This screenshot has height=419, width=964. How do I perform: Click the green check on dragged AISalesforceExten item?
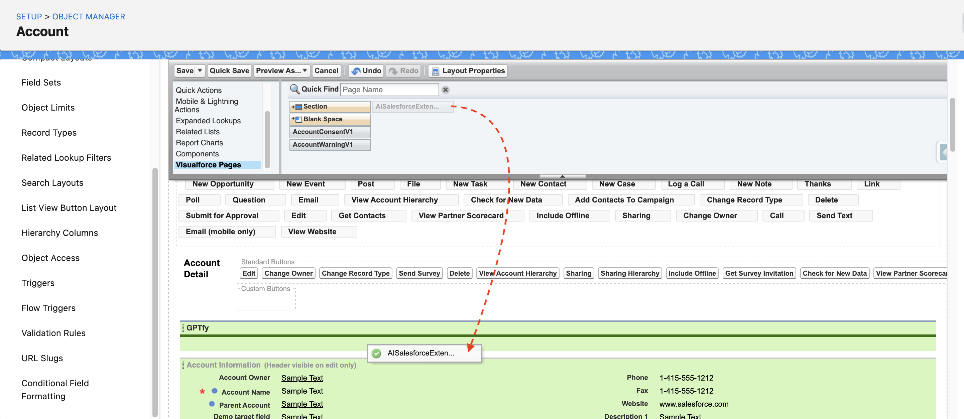coord(376,353)
